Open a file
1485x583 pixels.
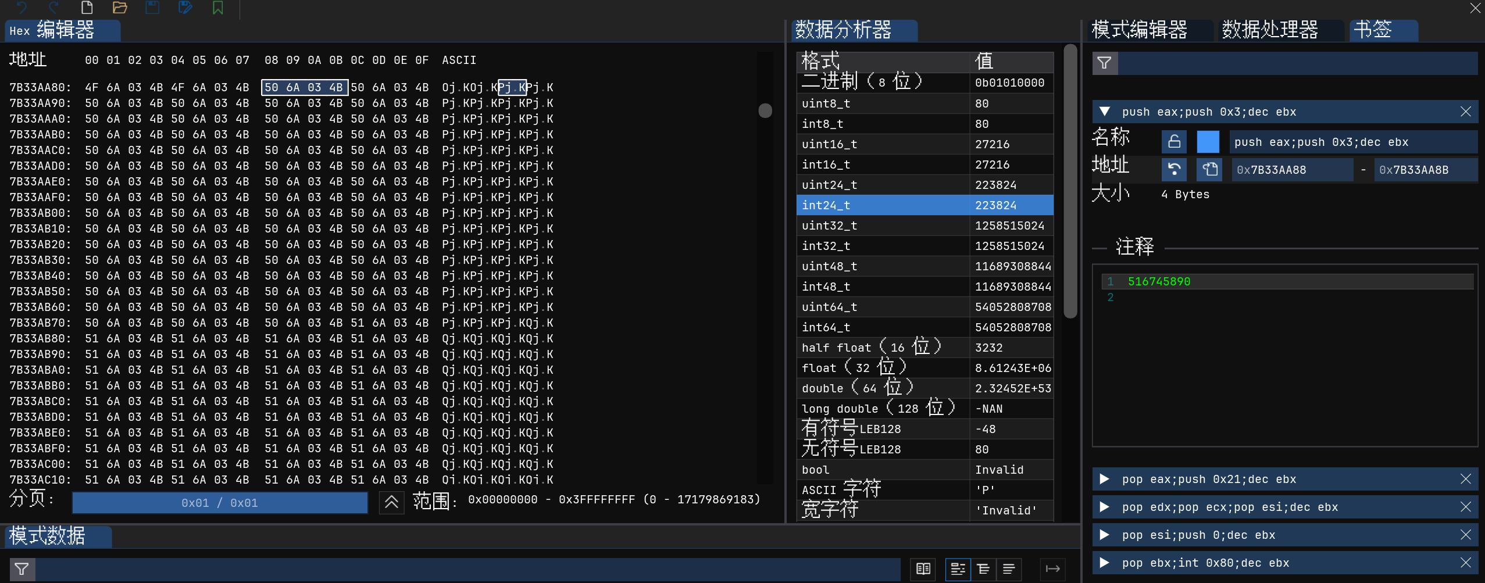pyautogui.click(x=120, y=8)
